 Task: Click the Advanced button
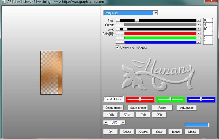(x=187, y=108)
